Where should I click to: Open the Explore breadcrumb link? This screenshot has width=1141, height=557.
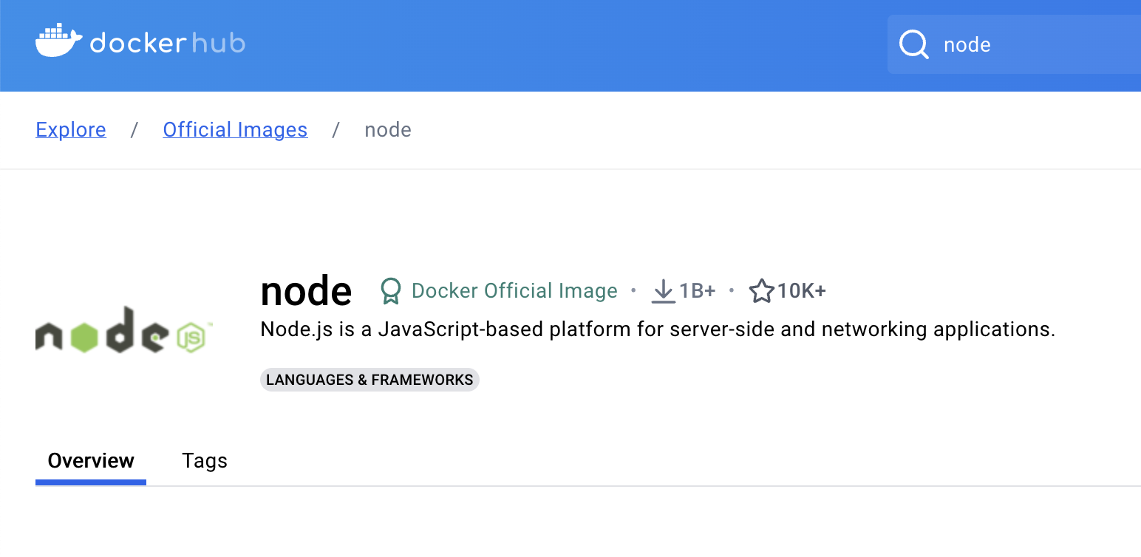pos(71,130)
